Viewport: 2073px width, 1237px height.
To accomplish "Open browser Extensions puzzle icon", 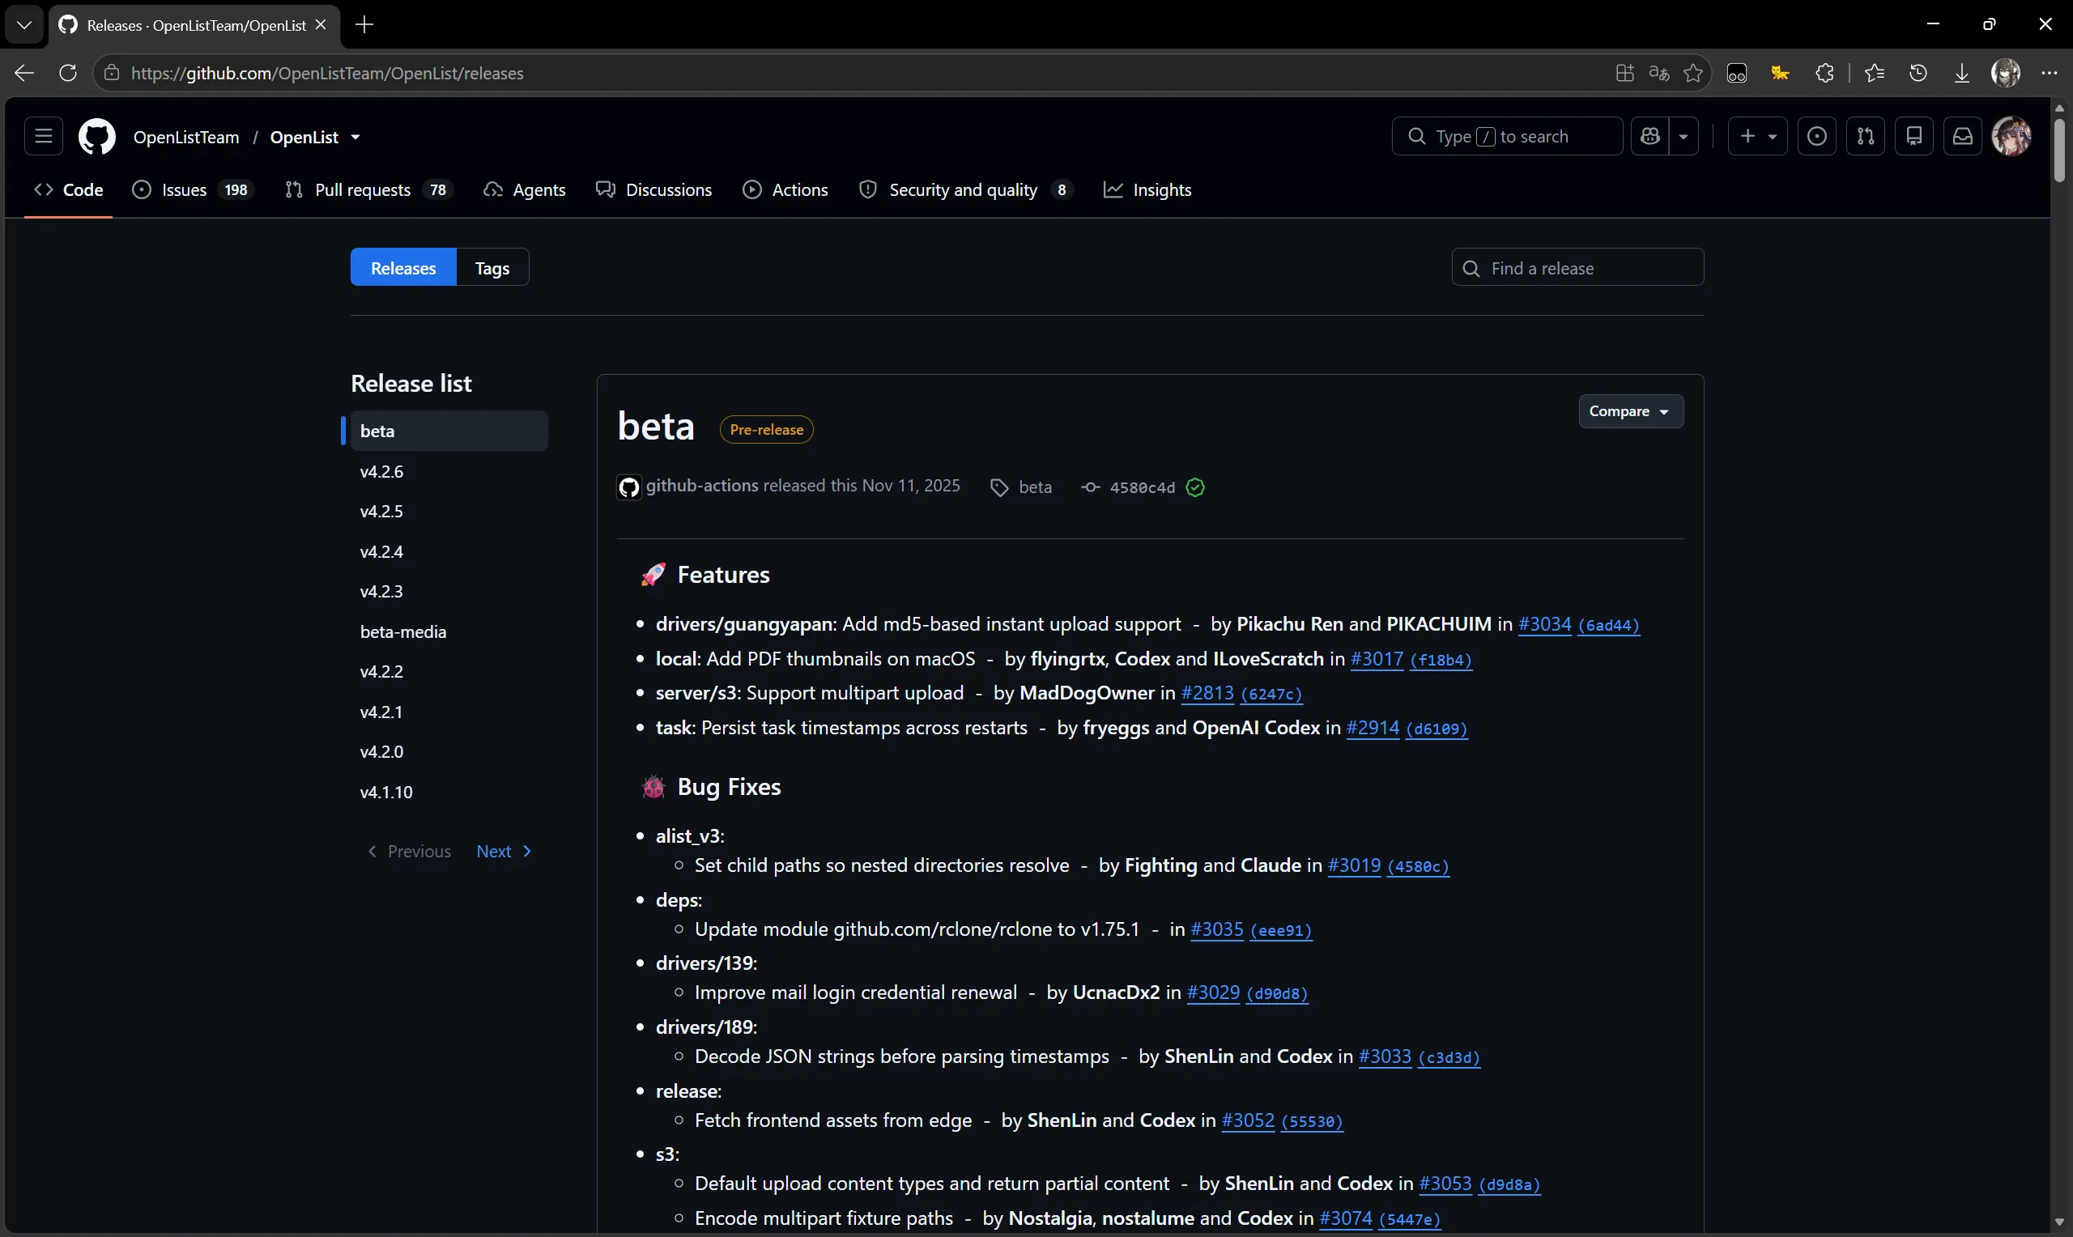I will pos(1824,74).
